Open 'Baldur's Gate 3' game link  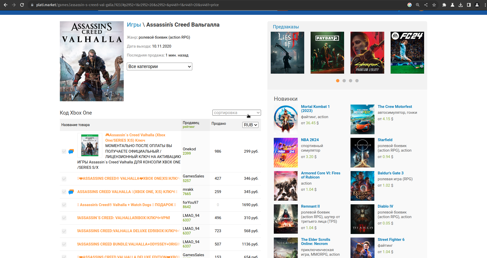tap(391, 173)
